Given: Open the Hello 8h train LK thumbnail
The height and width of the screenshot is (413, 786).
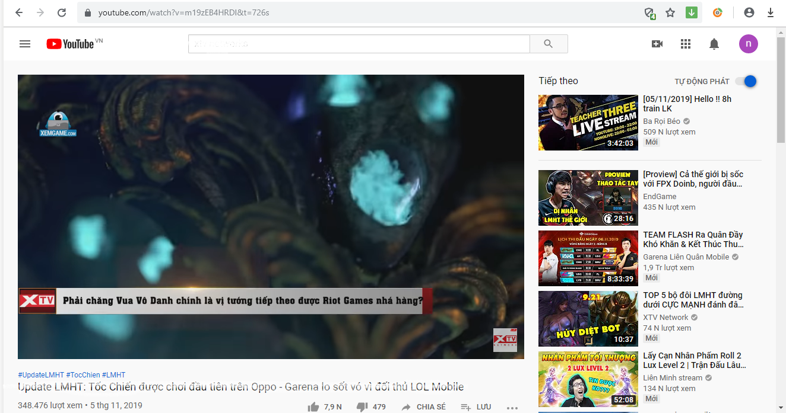Looking at the screenshot, I should click(588, 123).
